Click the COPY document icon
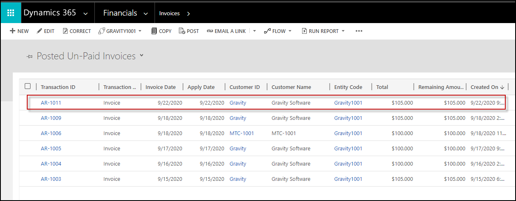Viewport: 516px width, 201px height. [154, 31]
